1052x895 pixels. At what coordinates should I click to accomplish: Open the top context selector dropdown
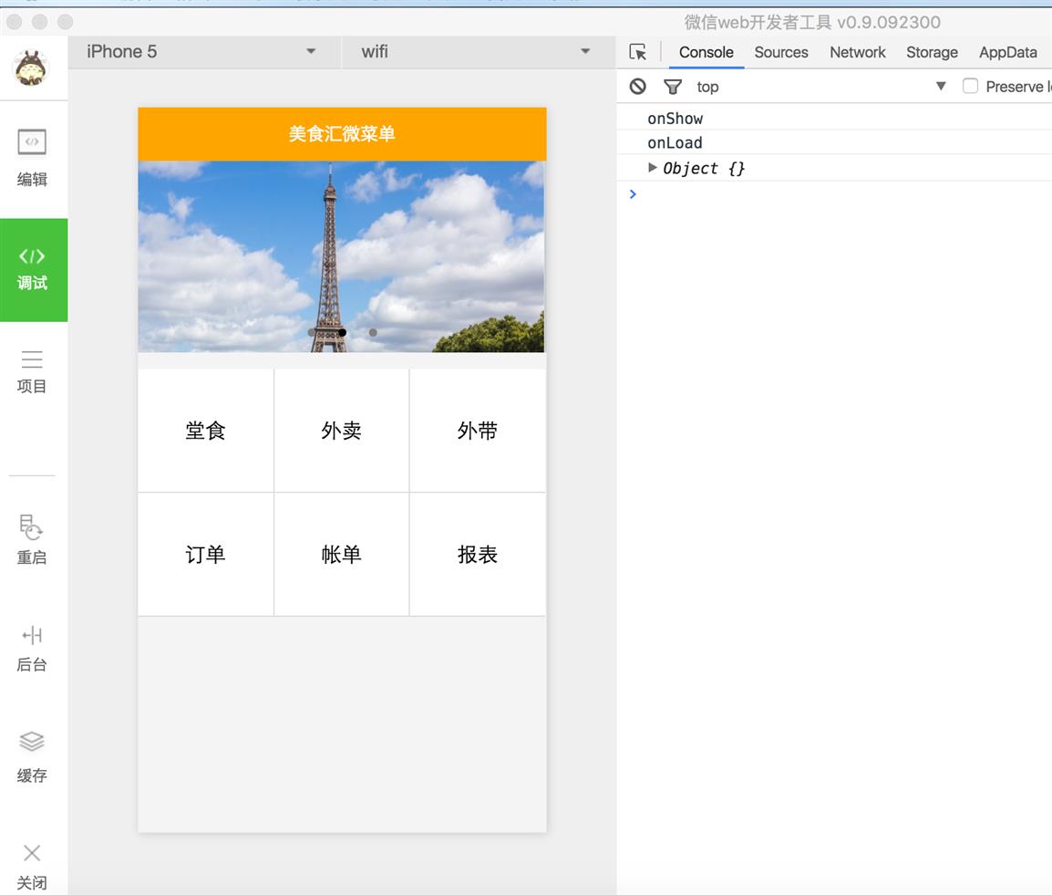click(820, 87)
